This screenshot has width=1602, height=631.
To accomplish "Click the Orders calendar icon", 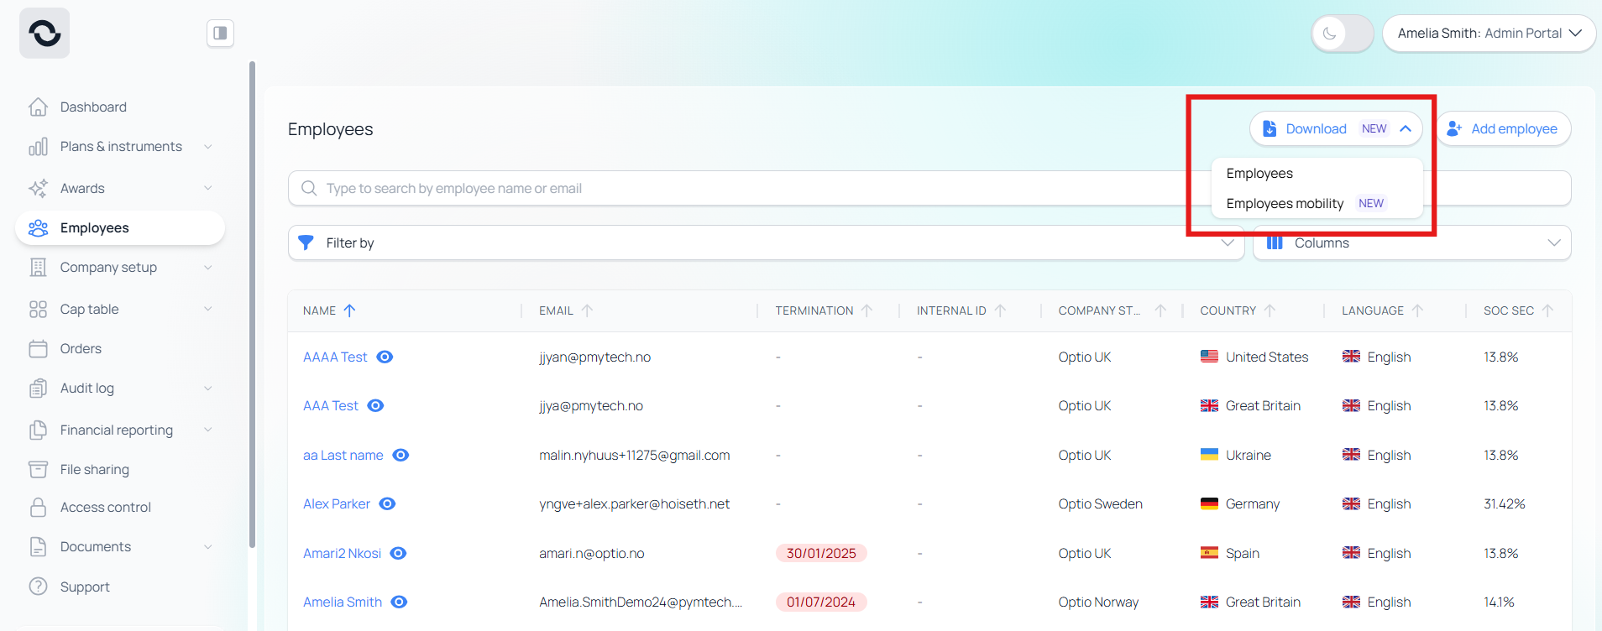I will click(x=38, y=349).
